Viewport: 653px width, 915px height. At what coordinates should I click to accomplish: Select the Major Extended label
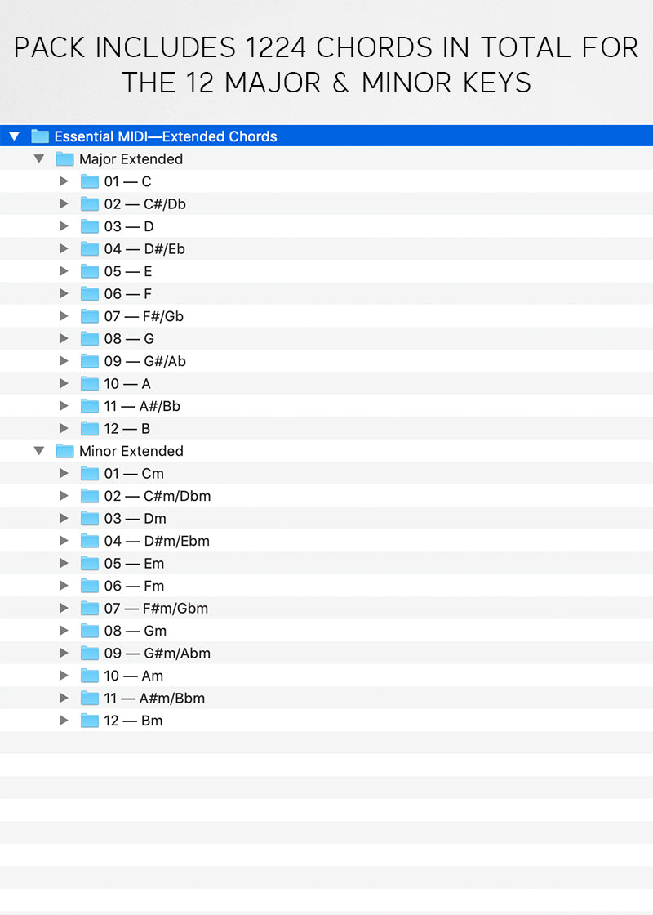(x=131, y=158)
